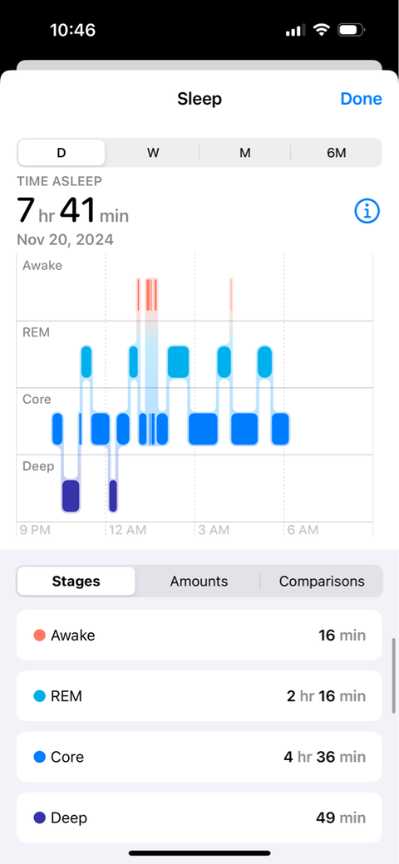Tap Done to close Sleep

pos(361,99)
